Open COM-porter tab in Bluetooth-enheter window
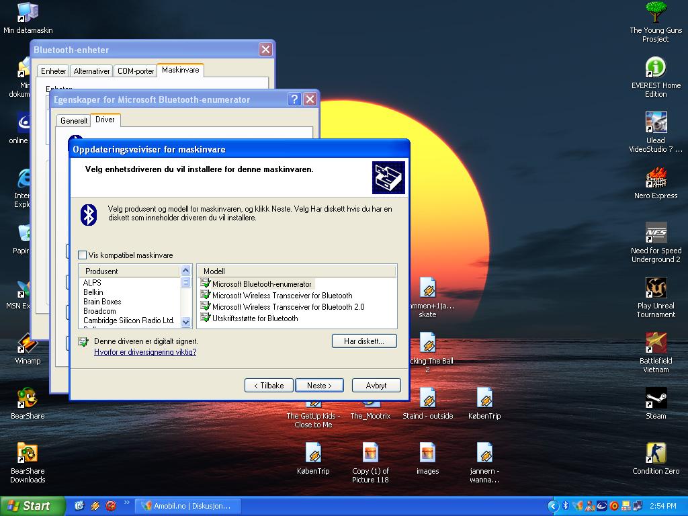This screenshot has width=688, height=516. (x=136, y=71)
